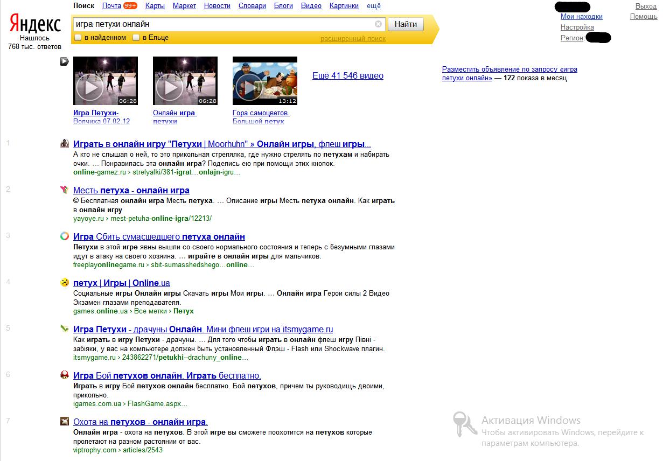The width and height of the screenshot is (663, 461).
Task: Switch to the Карты tab
Action: [x=155, y=6]
